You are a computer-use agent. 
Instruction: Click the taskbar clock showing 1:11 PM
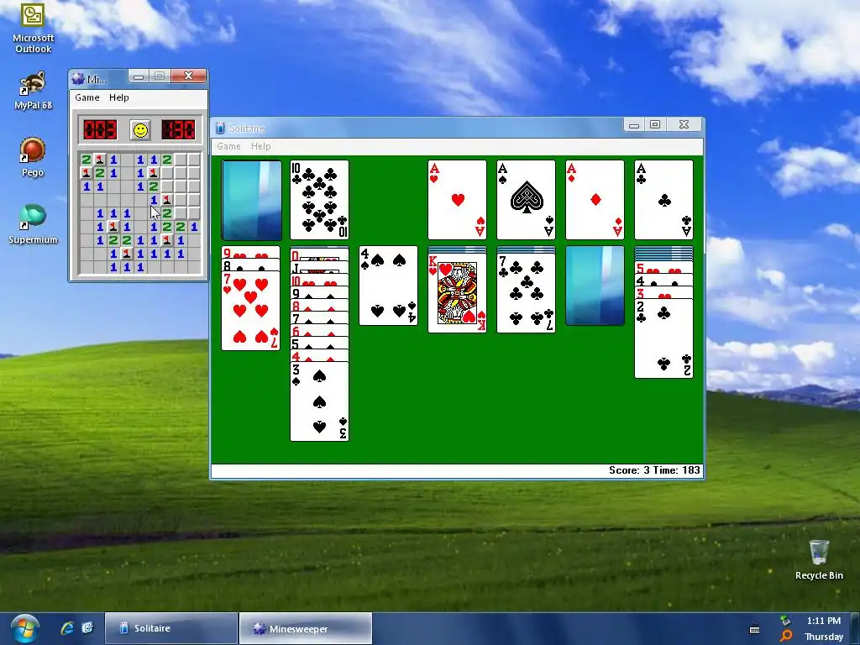(823, 621)
